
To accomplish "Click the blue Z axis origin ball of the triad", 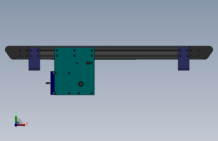I will tap(16, 125).
